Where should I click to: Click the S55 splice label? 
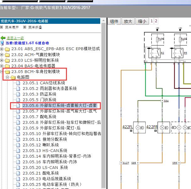click(175, 163)
